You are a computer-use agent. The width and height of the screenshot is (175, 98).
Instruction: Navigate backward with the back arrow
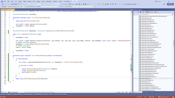3,4
